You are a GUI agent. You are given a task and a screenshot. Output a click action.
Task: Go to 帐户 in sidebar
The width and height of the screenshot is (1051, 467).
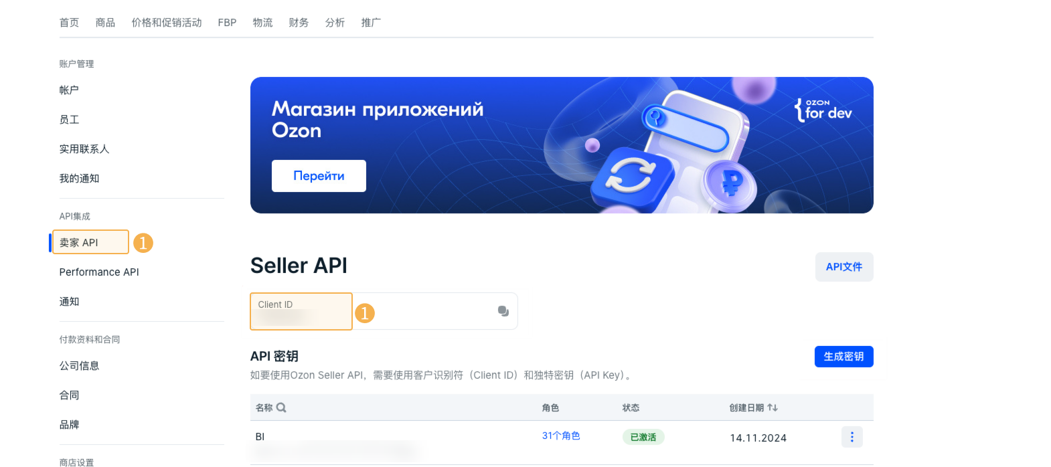[x=69, y=90]
